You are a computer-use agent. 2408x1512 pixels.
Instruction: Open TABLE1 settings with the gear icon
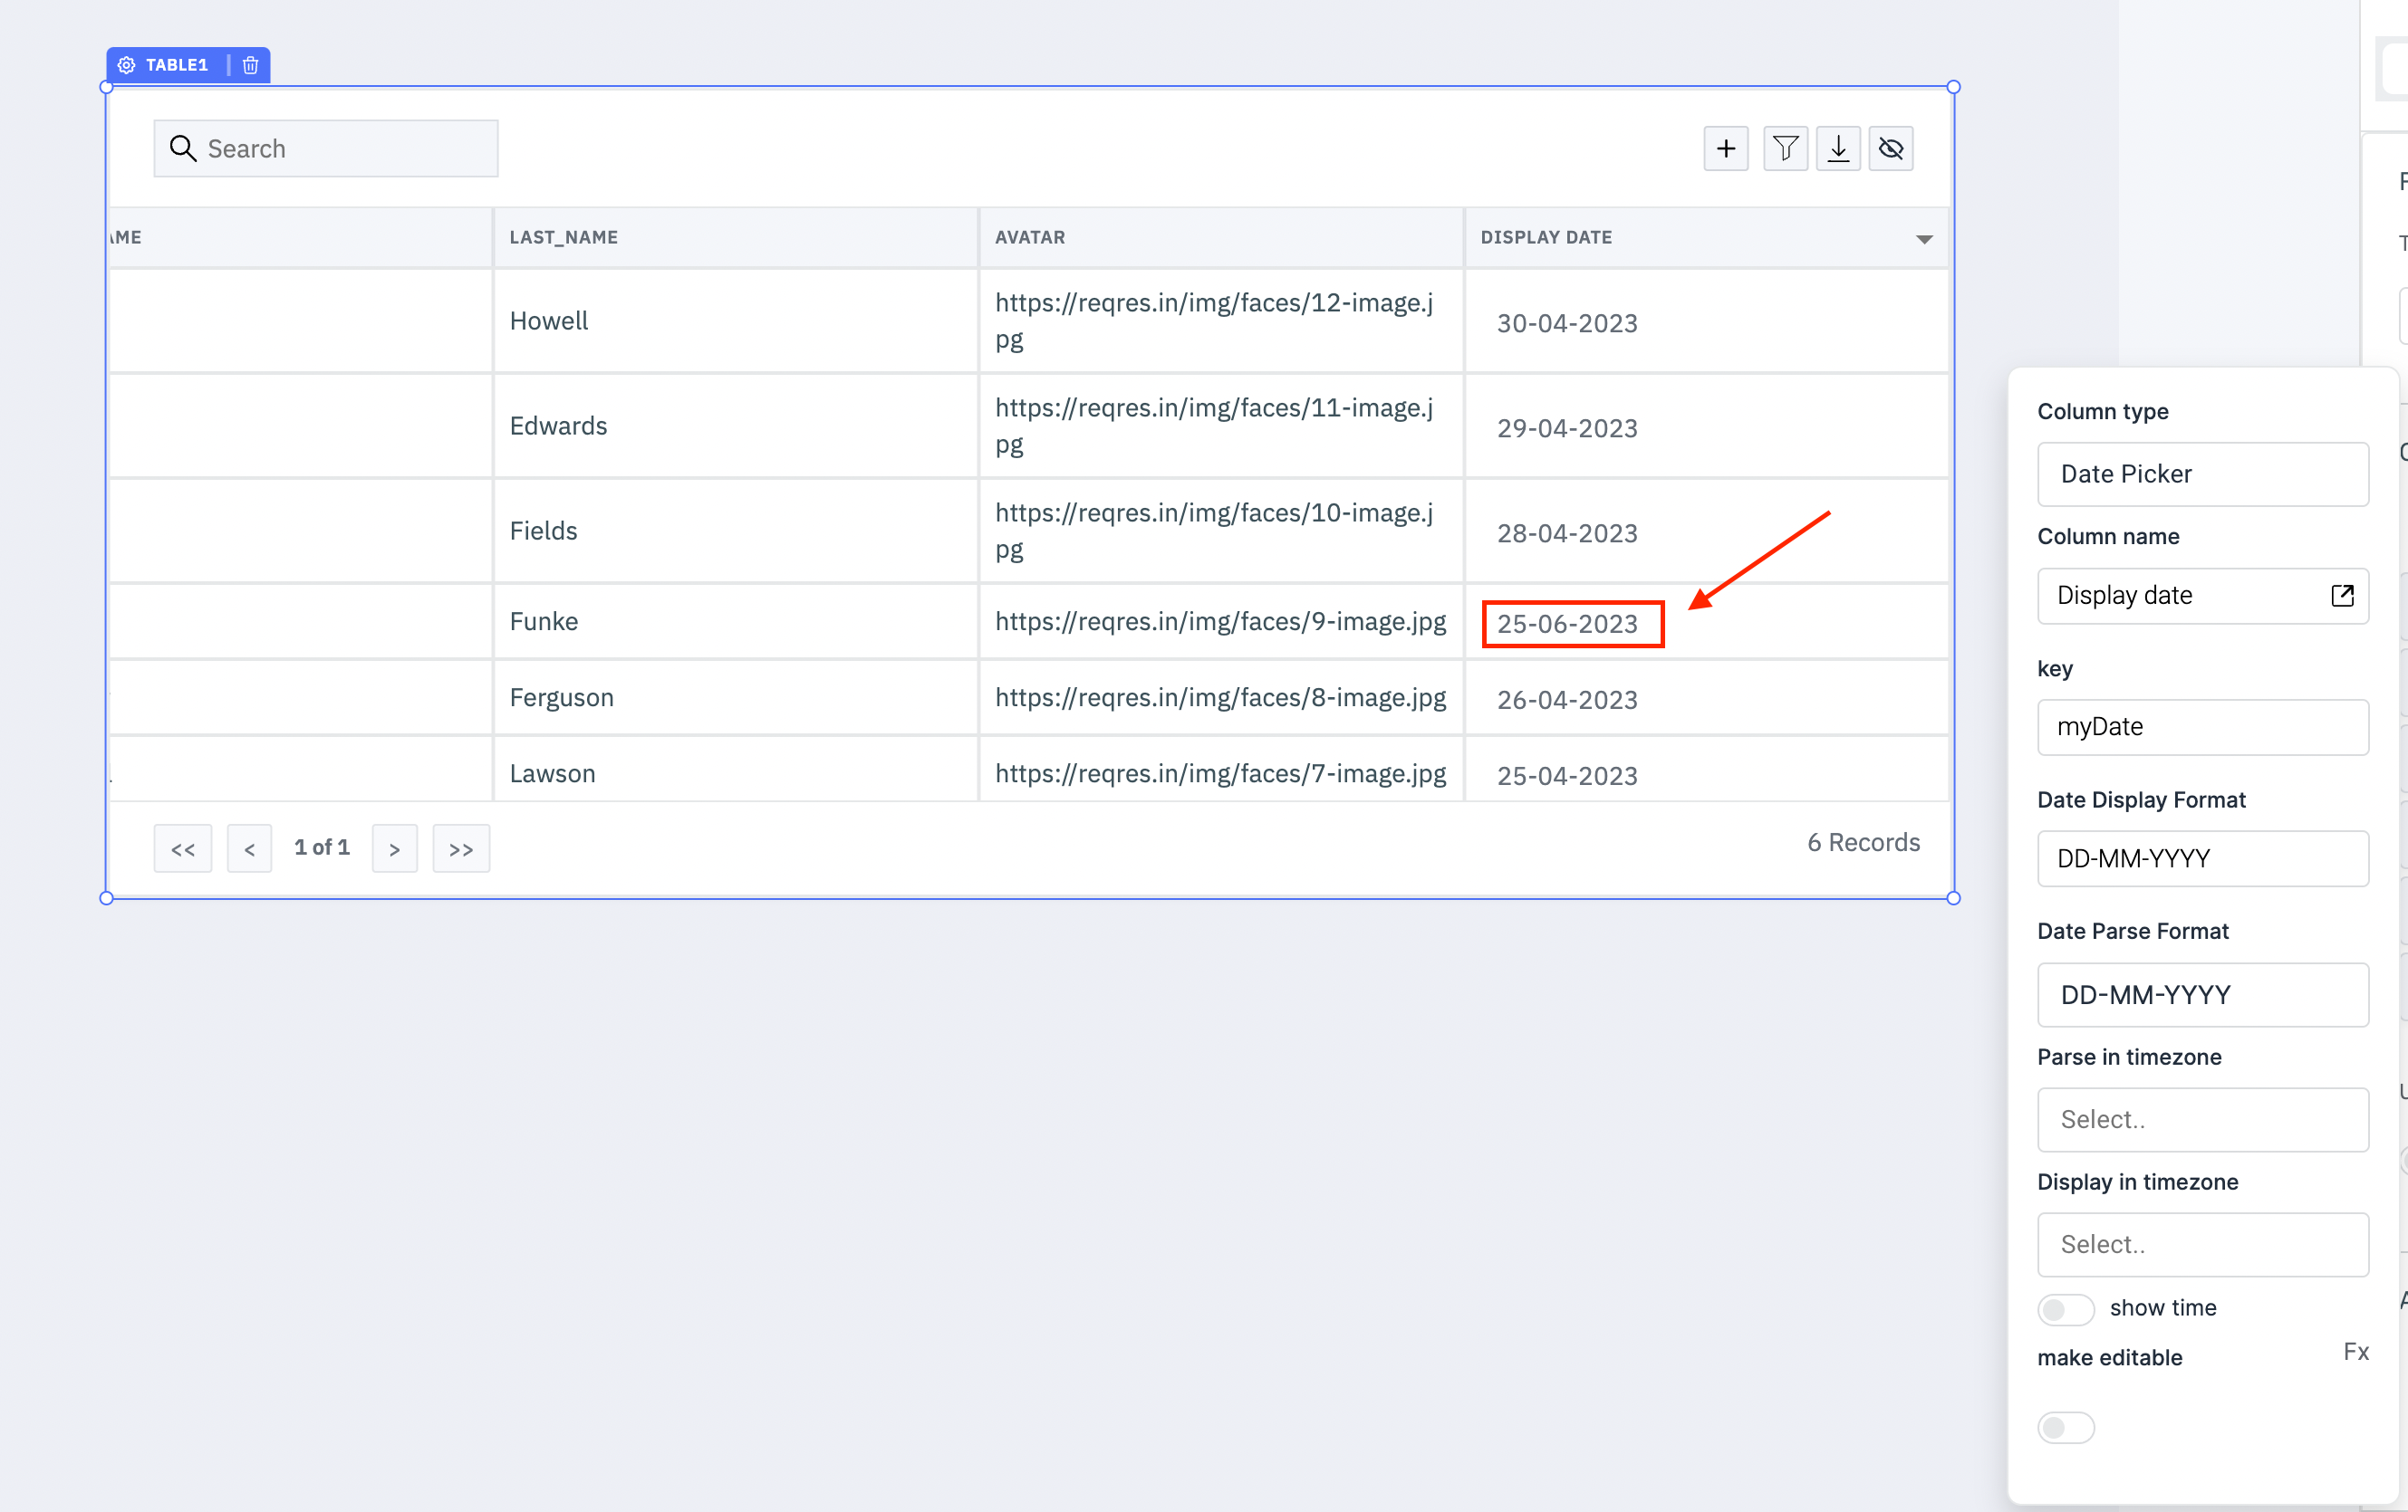[126, 64]
